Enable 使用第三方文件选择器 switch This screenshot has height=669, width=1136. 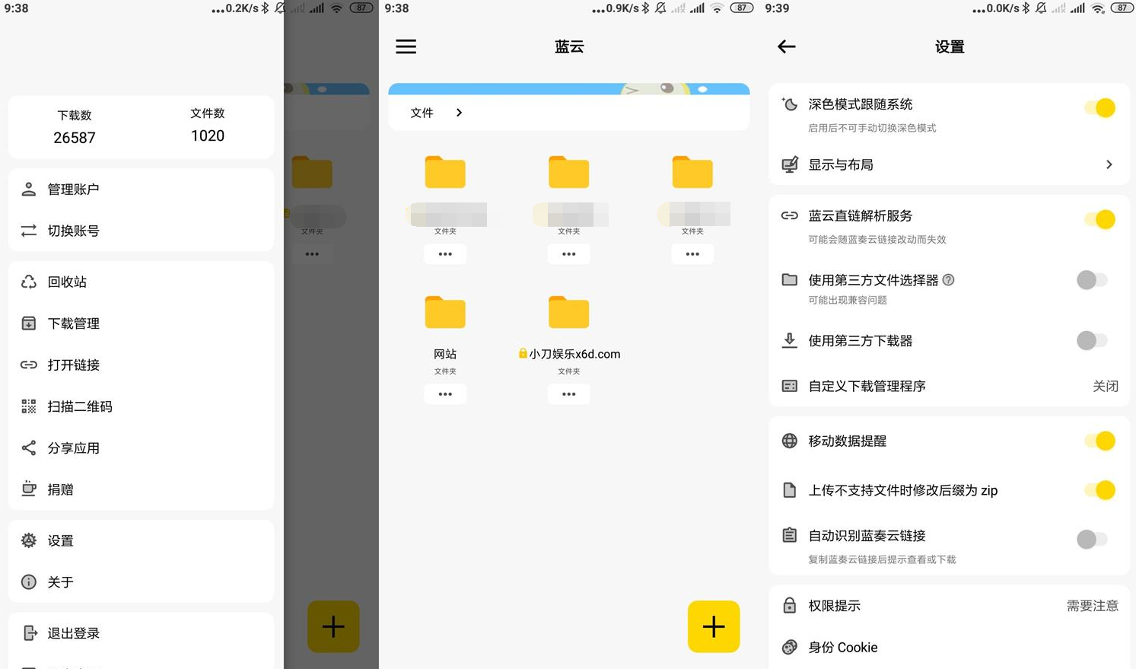point(1092,280)
